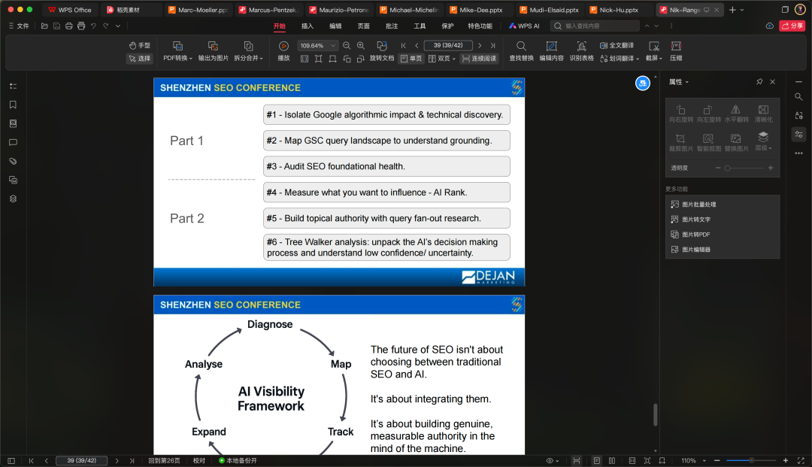Toggle Continuous Reading (连续阅读) mode
Image resolution: width=812 pixels, height=467 pixels.
(479, 59)
